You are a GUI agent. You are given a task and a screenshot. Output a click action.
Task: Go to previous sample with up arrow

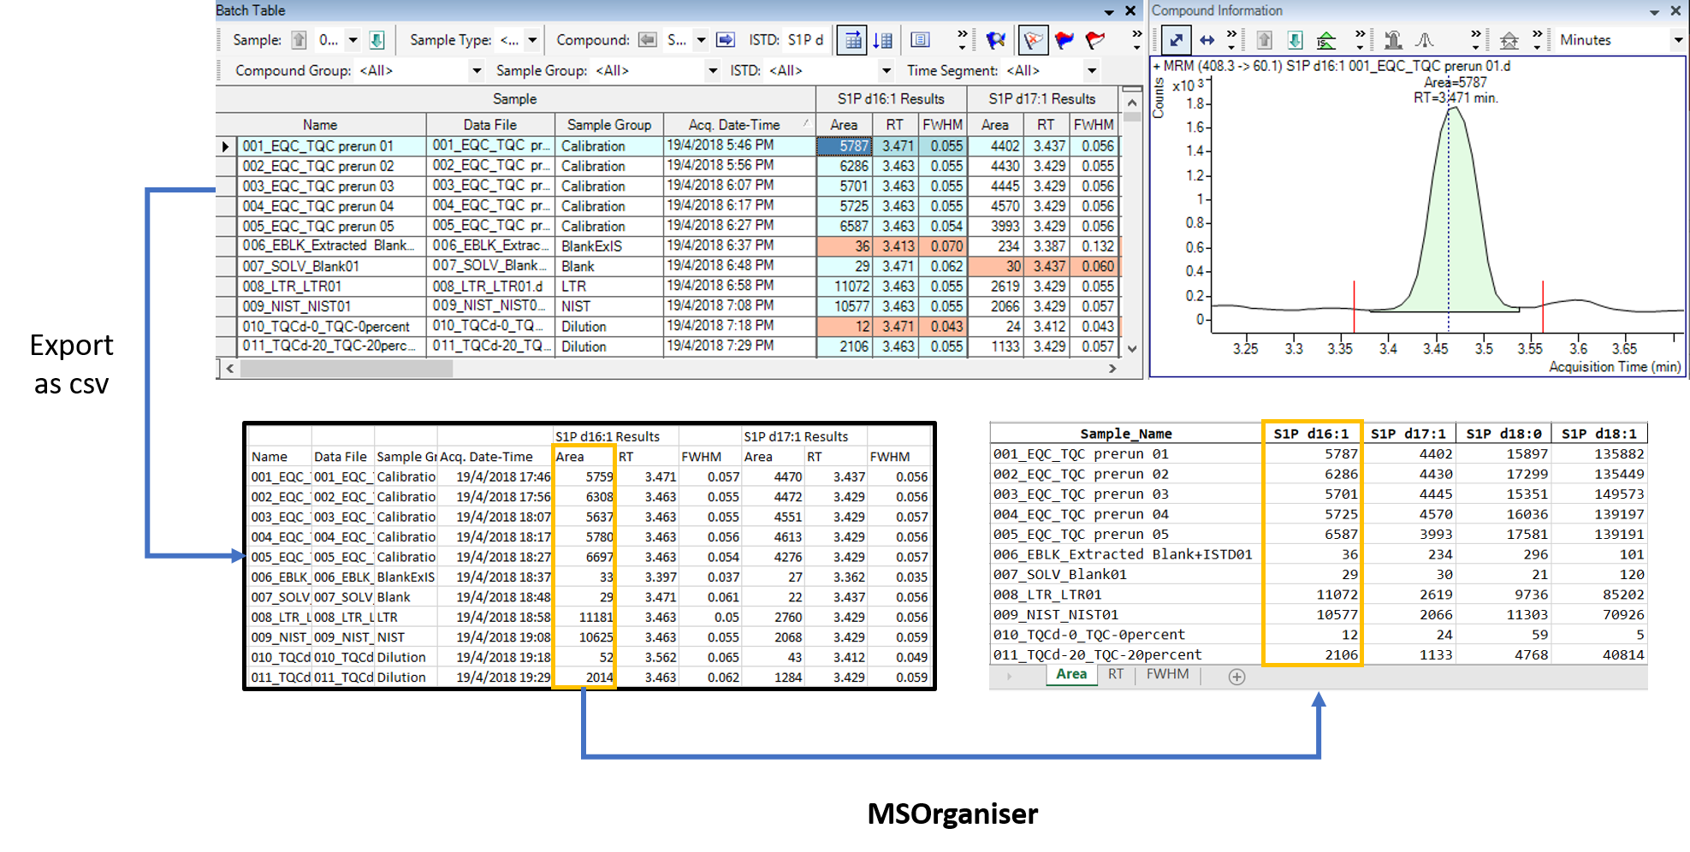tap(299, 40)
